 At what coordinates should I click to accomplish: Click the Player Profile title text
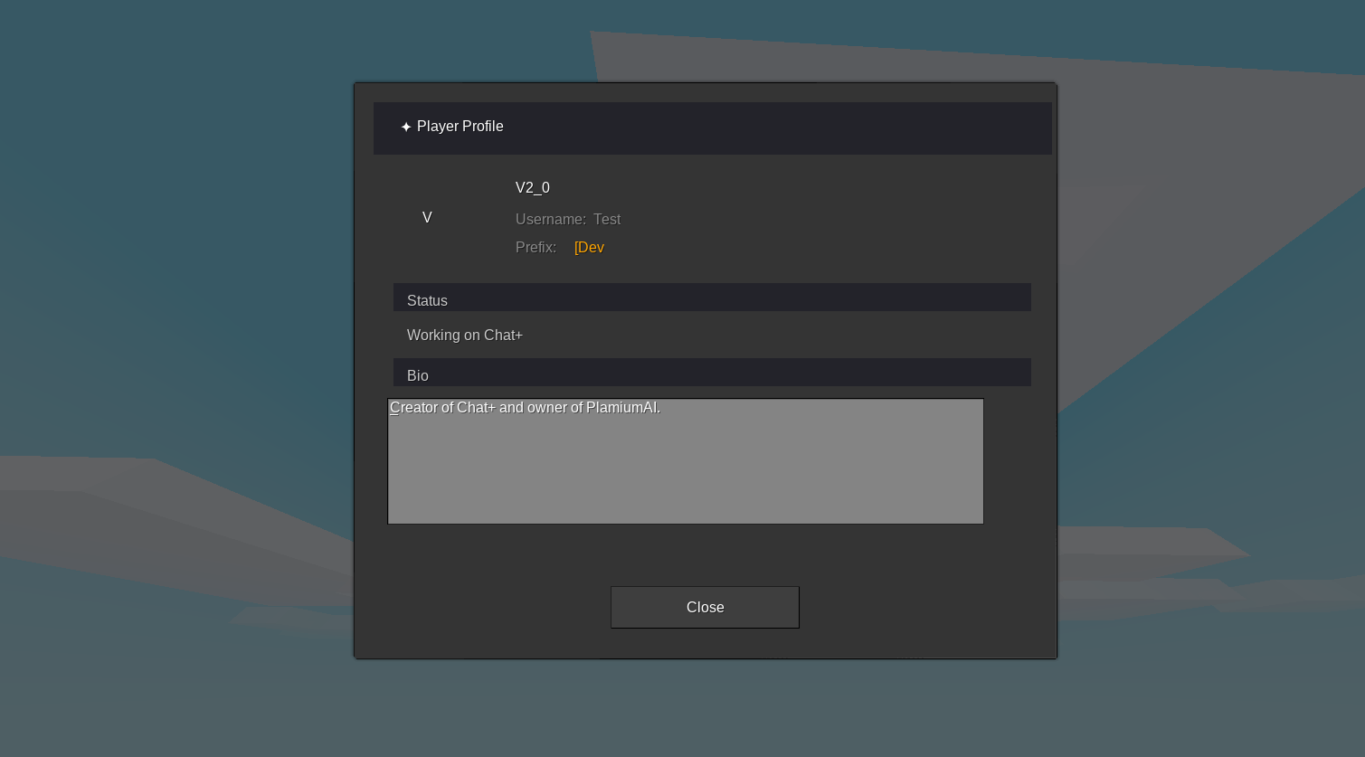460,127
